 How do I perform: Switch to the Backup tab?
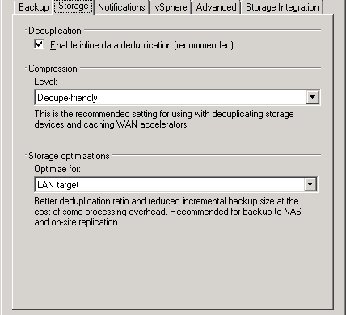coord(34,7)
